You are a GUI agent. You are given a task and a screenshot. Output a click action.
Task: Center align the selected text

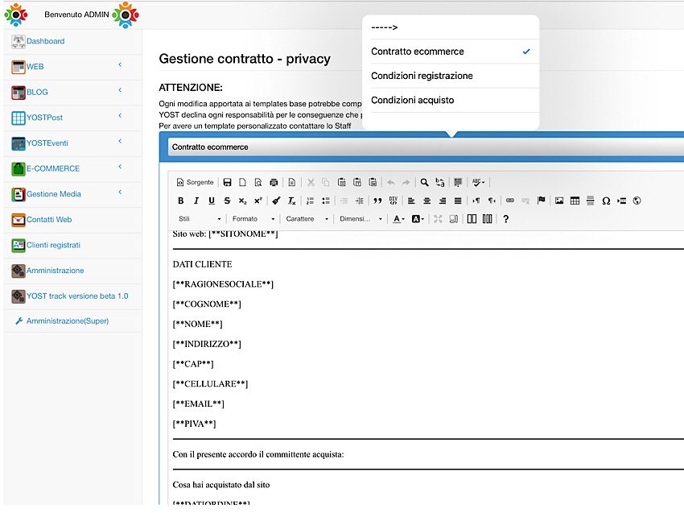point(426,200)
